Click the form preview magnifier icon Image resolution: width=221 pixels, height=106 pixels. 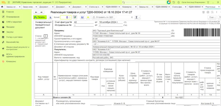(212, 12)
